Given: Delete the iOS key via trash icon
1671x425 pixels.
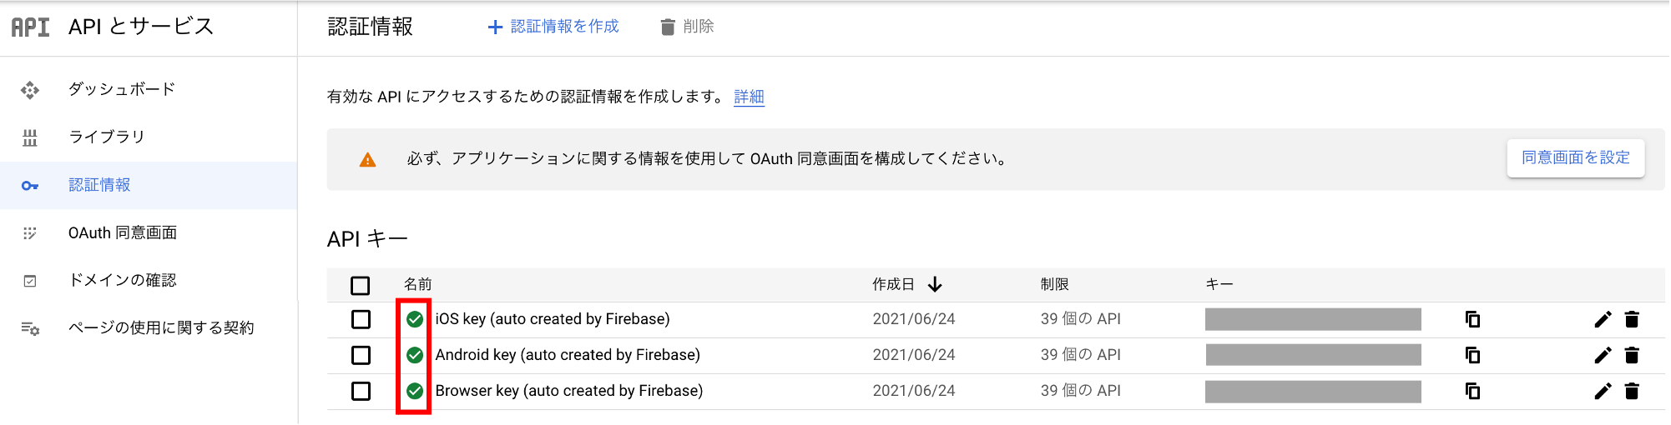Looking at the screenshot, I should tap(1633, 319).
